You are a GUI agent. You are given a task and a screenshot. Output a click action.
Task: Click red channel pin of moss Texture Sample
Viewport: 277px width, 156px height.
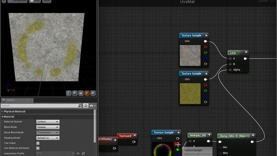click(205, 85)
